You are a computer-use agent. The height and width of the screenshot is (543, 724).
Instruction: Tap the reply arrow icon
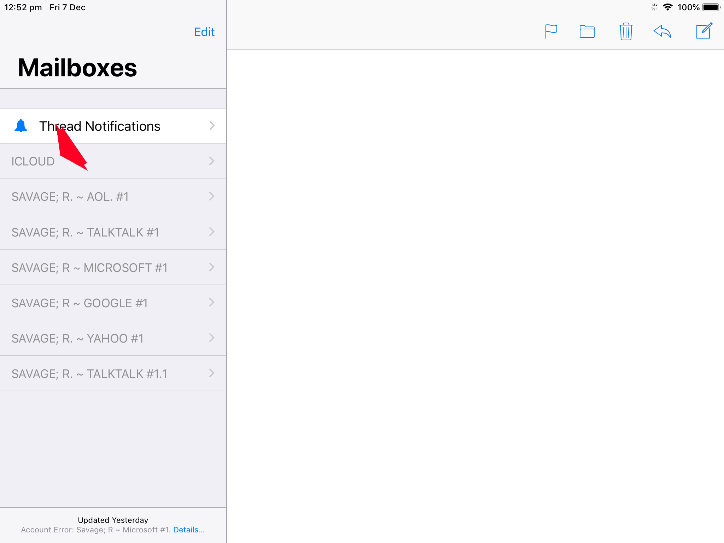point(662,32)
